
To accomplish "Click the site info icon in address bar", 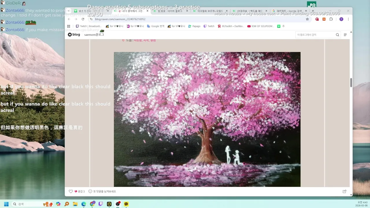I will (91, 19).
